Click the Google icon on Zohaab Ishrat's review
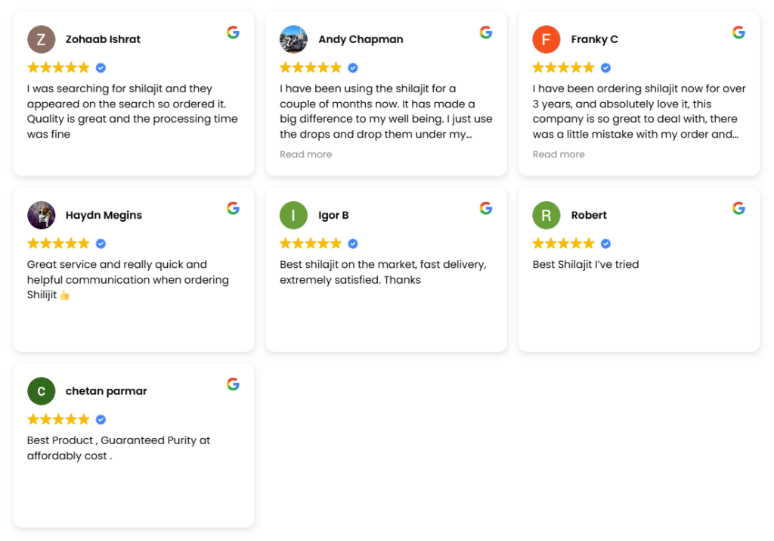 (233, 33)
